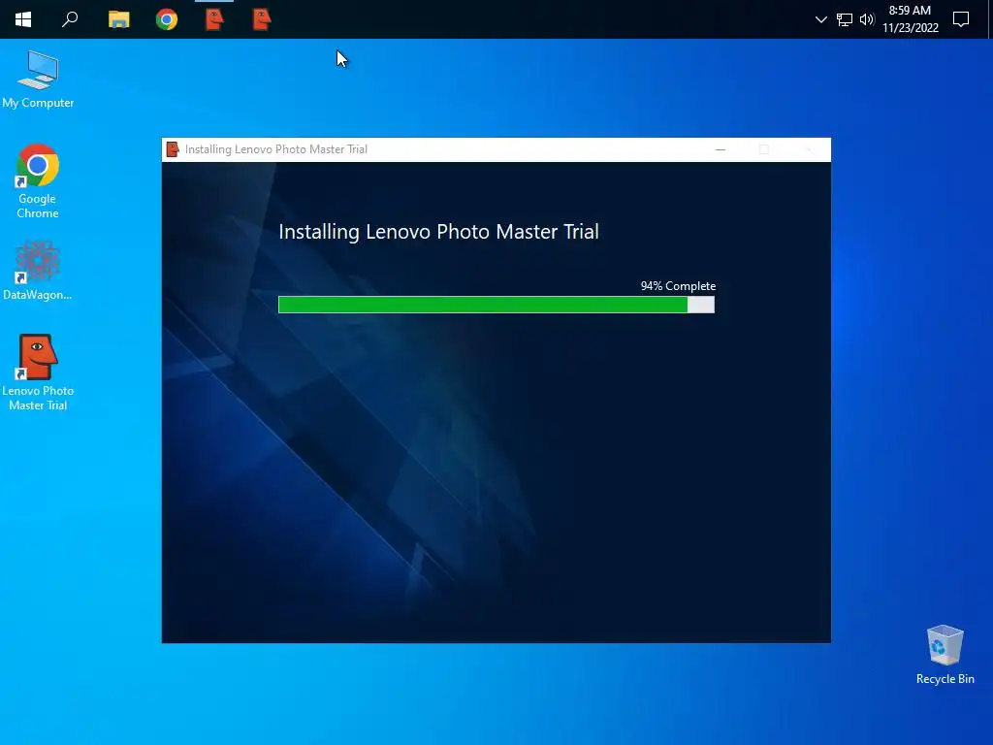Select the second Lenovo Photo Master taskbar icon
Screen dimensions: 993x745
[262, 19]
